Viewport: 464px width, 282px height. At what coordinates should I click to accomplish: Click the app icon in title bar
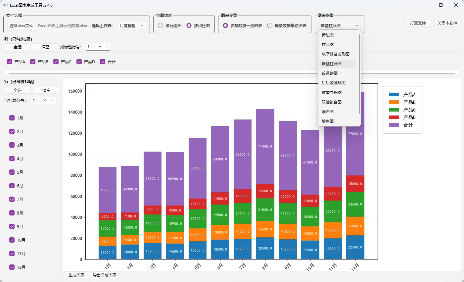click(x=5, y=5)
